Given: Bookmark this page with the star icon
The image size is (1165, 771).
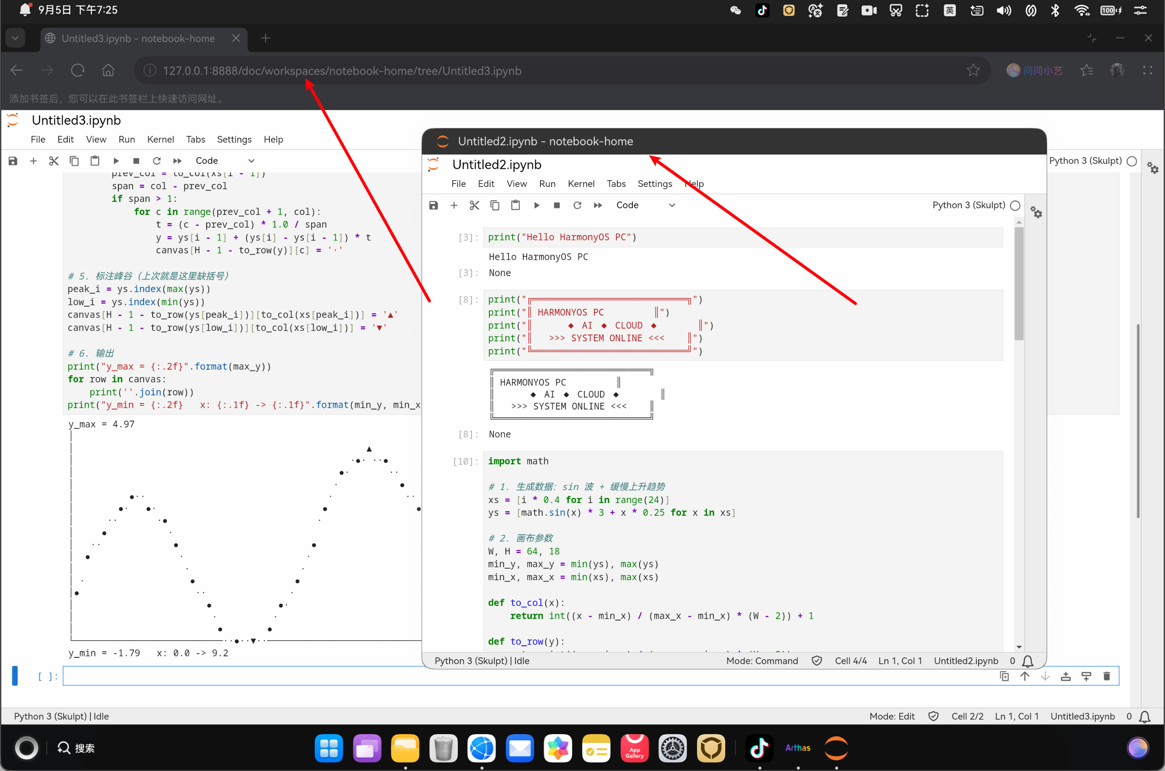Looking at the screenshot, I should point(973,71).
